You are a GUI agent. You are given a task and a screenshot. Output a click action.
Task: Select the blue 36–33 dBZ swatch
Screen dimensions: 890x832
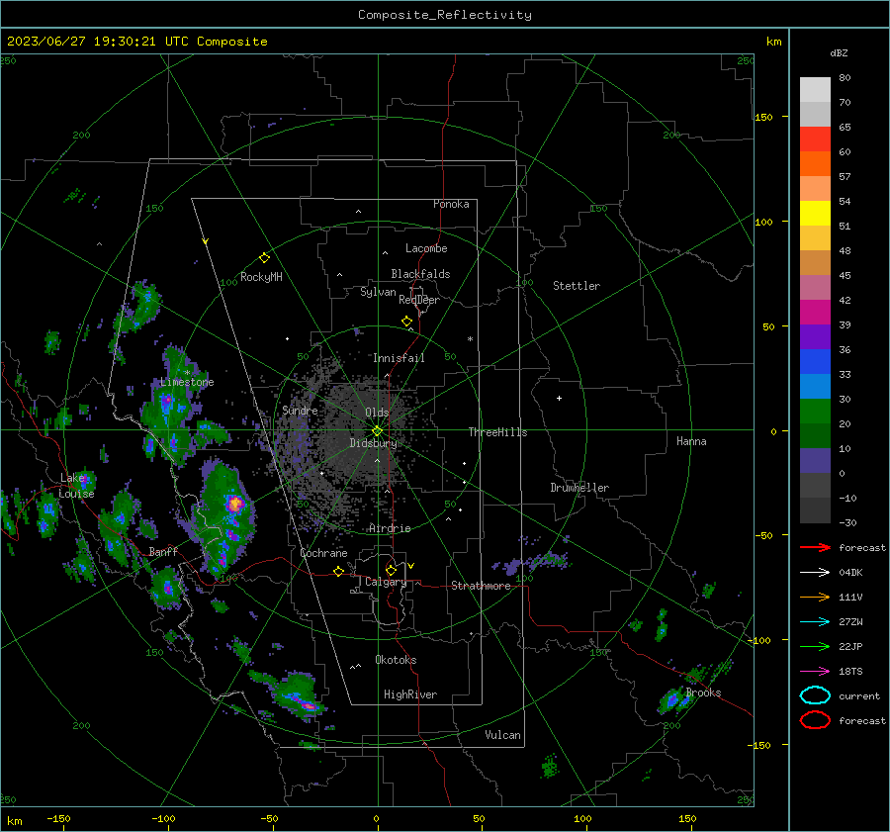click(815, 361)
